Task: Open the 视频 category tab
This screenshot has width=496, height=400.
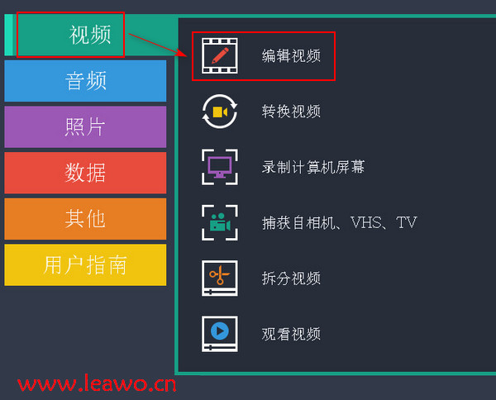Action: tap(90, 35)
